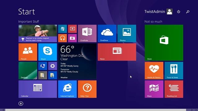Open the Help+Tips tile
The height and width of the screenshot is (111, 198).
(87, 89)
